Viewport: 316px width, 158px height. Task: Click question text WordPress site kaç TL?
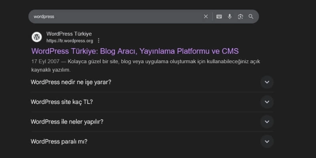tap(62, 102)
